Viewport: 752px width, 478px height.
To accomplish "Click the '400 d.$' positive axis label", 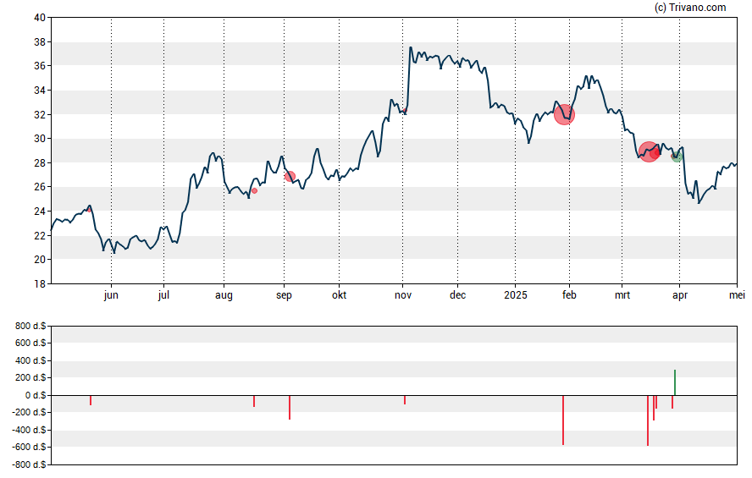I will tap(30, 360).
